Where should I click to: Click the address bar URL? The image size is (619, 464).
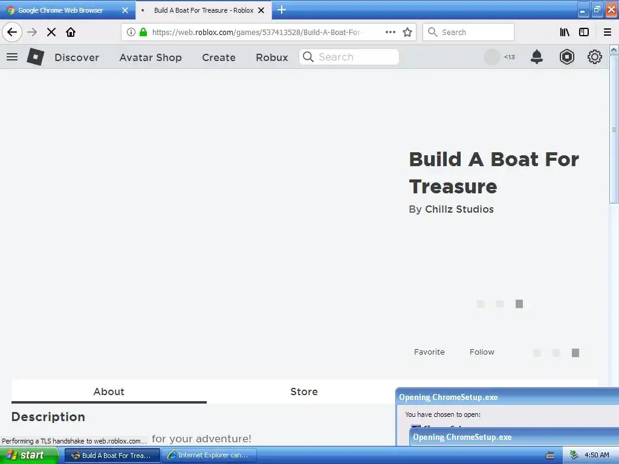(256, 32)
